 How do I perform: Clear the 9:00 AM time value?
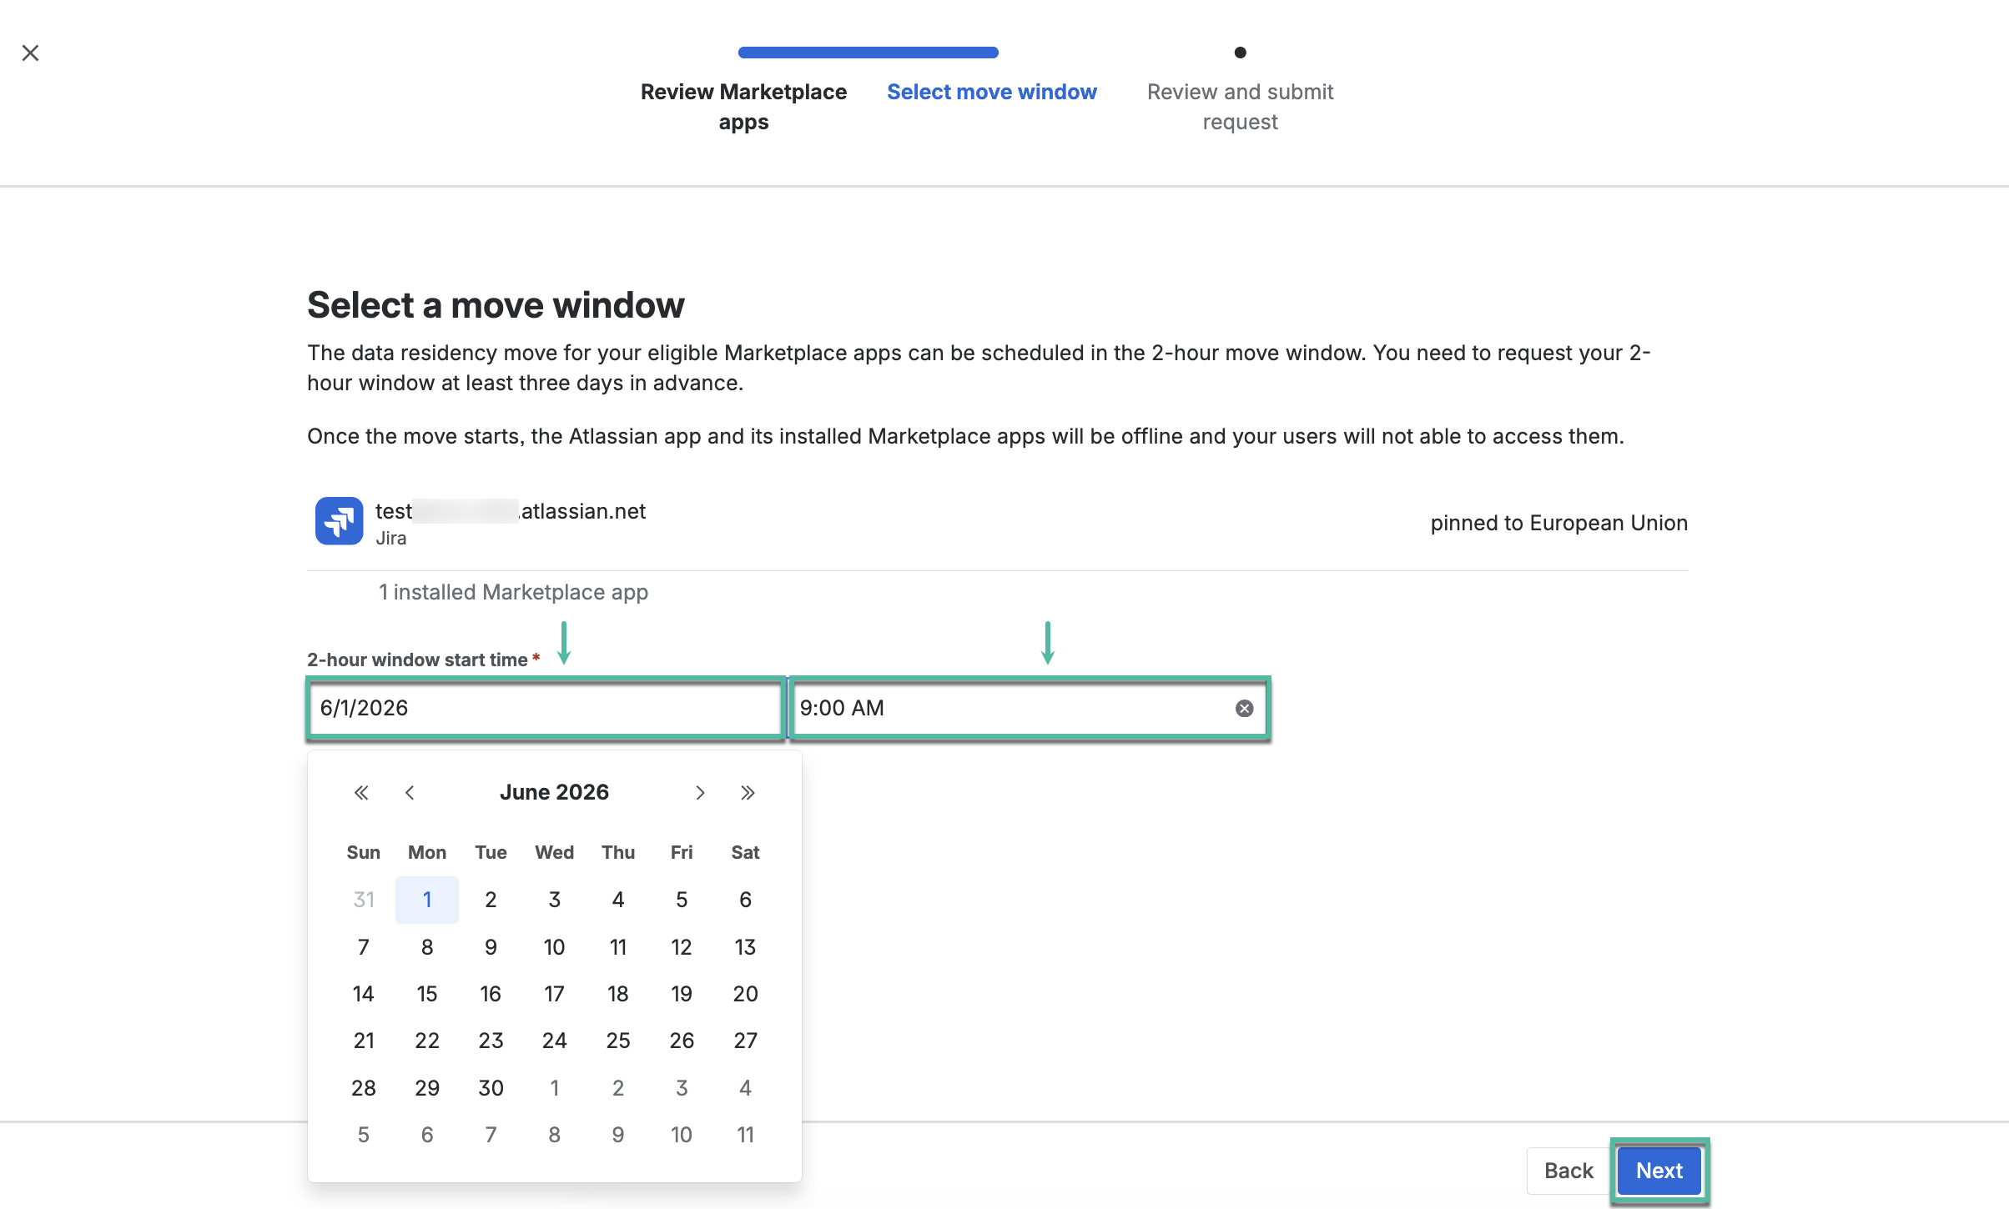pyautogui.click(x=1244, y=708)
